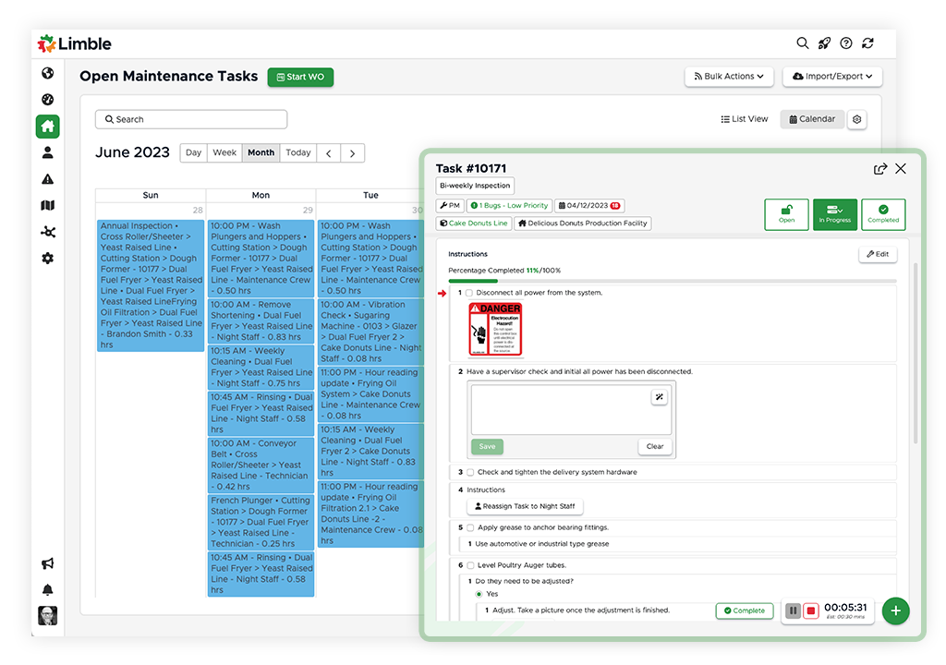Click the task percentage completed progress bar
This screenshot has height=665, width=946.
point(672,281)
